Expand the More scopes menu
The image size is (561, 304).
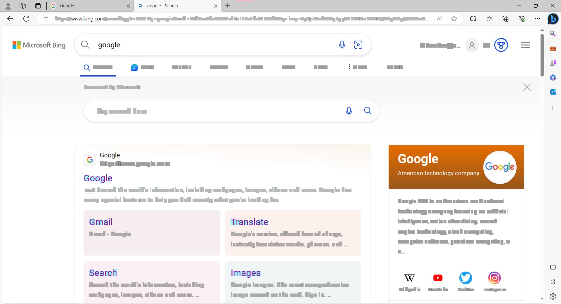pyautogui.click(x=358, y=67)
